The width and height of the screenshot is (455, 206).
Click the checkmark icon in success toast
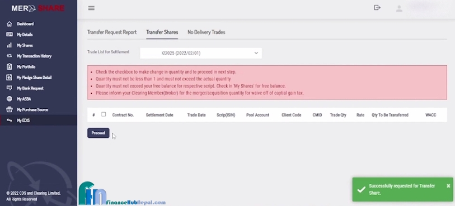coord(362,189)
